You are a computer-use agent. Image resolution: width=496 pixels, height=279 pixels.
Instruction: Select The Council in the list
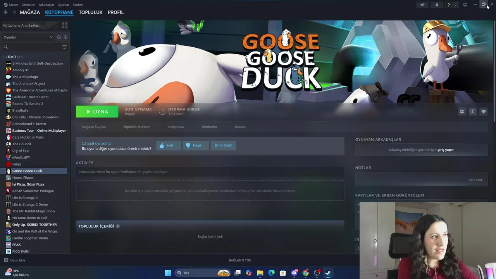click(22, 144)
